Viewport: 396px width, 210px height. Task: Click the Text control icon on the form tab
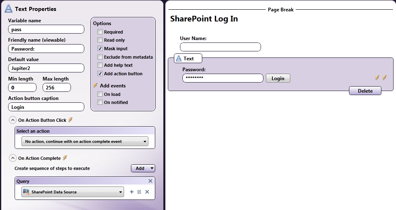click(x=179, y=59)
